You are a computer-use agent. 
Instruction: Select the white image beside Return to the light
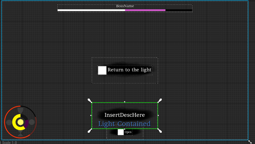pos(102,70)
